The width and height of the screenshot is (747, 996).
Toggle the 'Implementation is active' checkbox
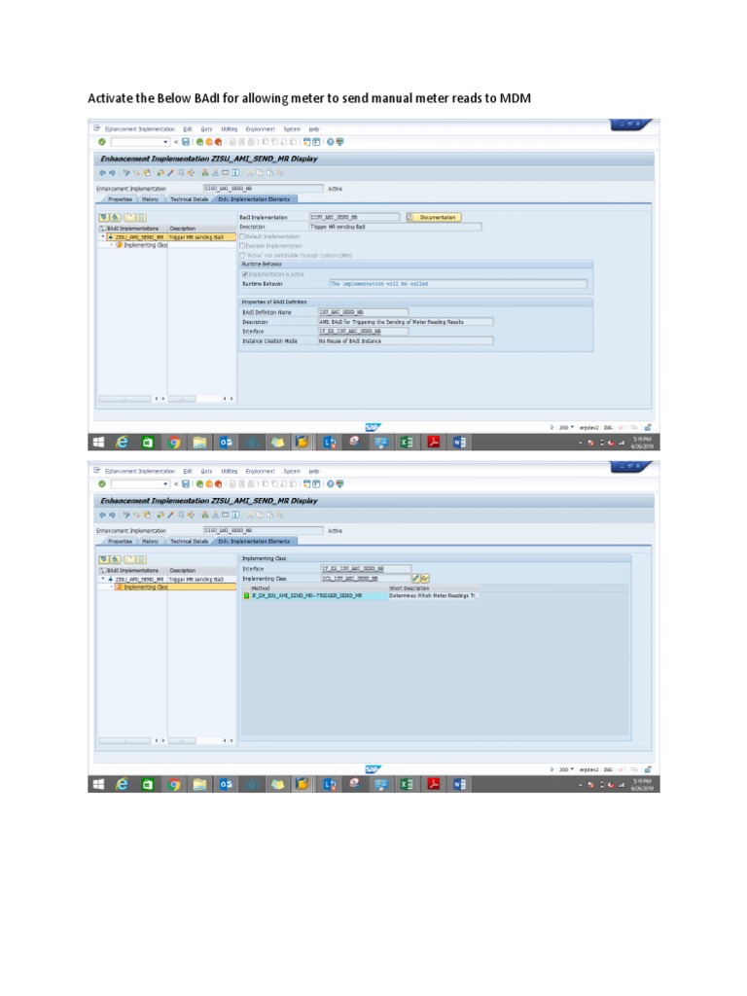(244, 274)
